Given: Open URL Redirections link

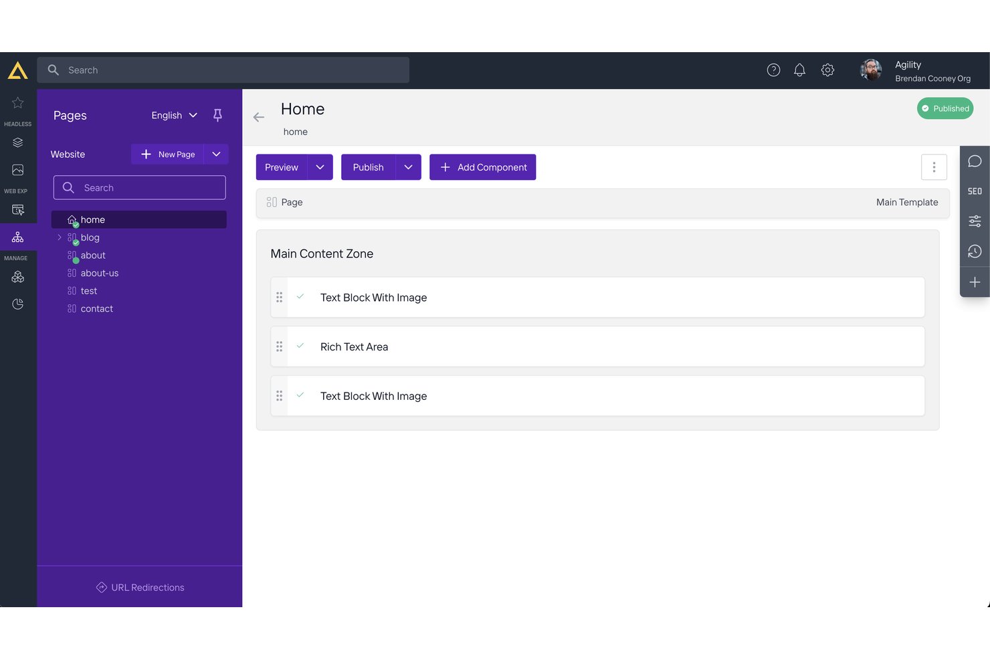Looking at the screenshot, I should (x=140, y=587).
